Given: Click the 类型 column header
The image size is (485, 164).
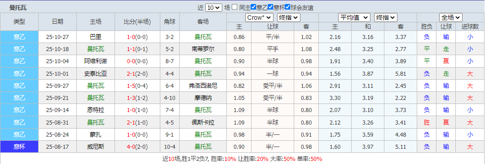Looking at the screenshot, I should point(19,22).
